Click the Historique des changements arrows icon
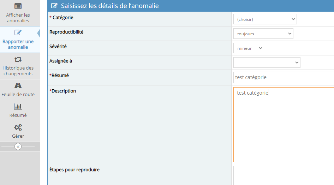This screenshot has width=334, height=185. (18, 59)
